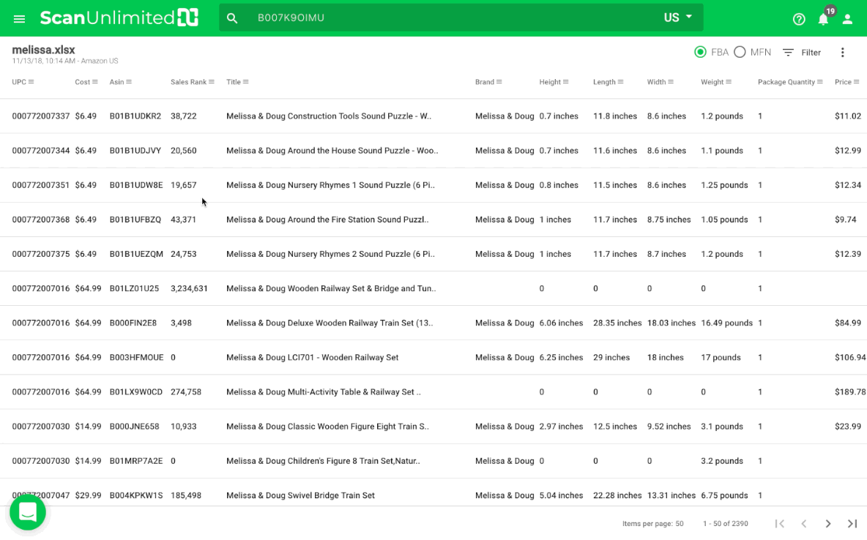
Task: Open the help question mark icon
Action: [x=799, y=19]
